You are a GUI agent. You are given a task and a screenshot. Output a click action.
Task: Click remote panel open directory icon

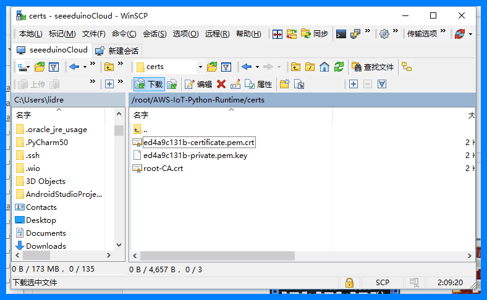pos(212,67)
